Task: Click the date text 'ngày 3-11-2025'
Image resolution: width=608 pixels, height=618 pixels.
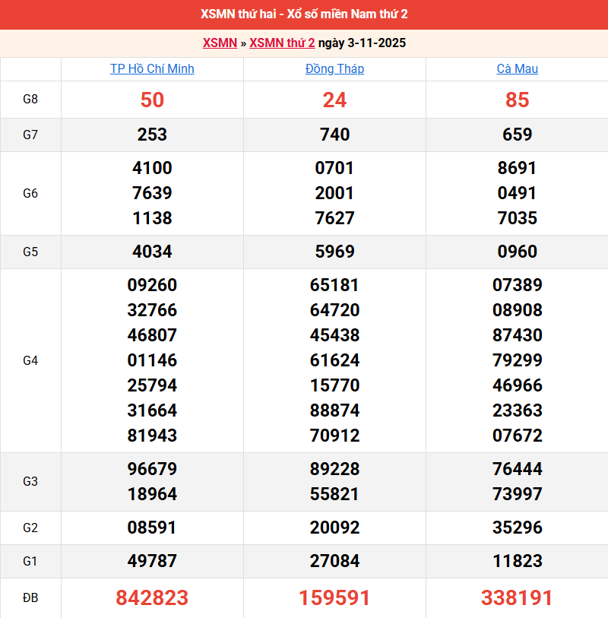Action: (362, 43)
